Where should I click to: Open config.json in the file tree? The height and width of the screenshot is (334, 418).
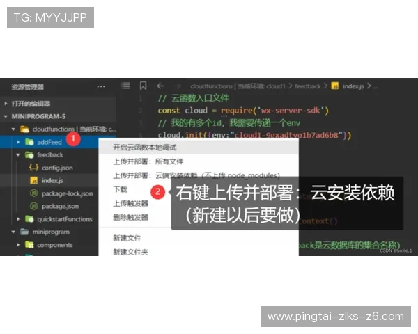coord(57,168)
